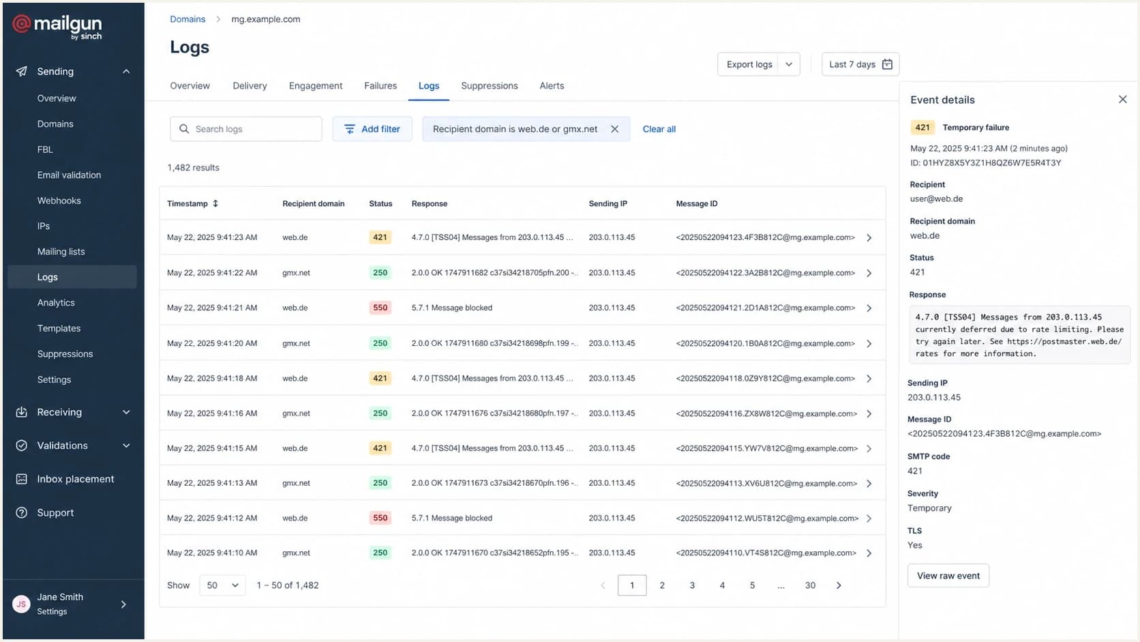Expand the Validations section chevron

click(126, 446)
